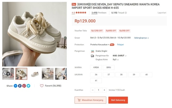The image size is (172, 108).
Task: Share product on Twitter
Action: (28, 86)
